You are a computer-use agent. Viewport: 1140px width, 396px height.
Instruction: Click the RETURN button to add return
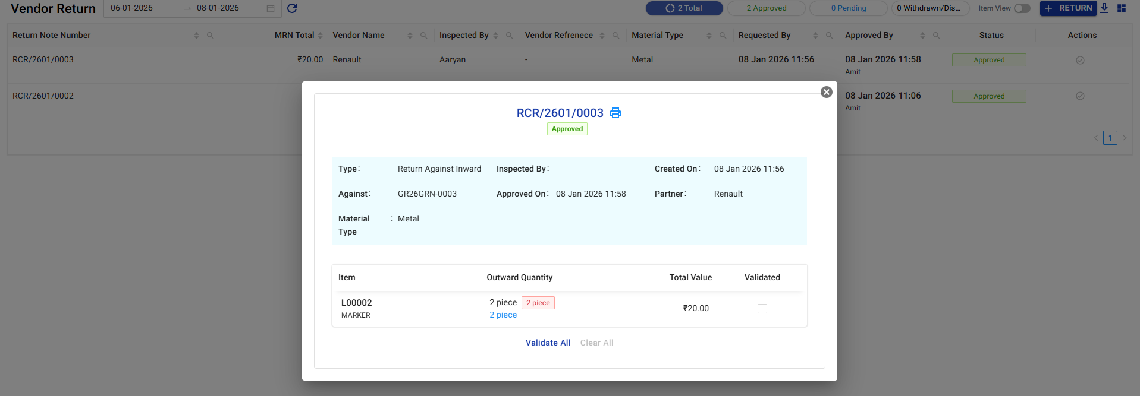1068,8
